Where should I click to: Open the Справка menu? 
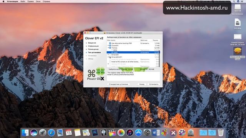pyautogui.click(x=47, y=2)
